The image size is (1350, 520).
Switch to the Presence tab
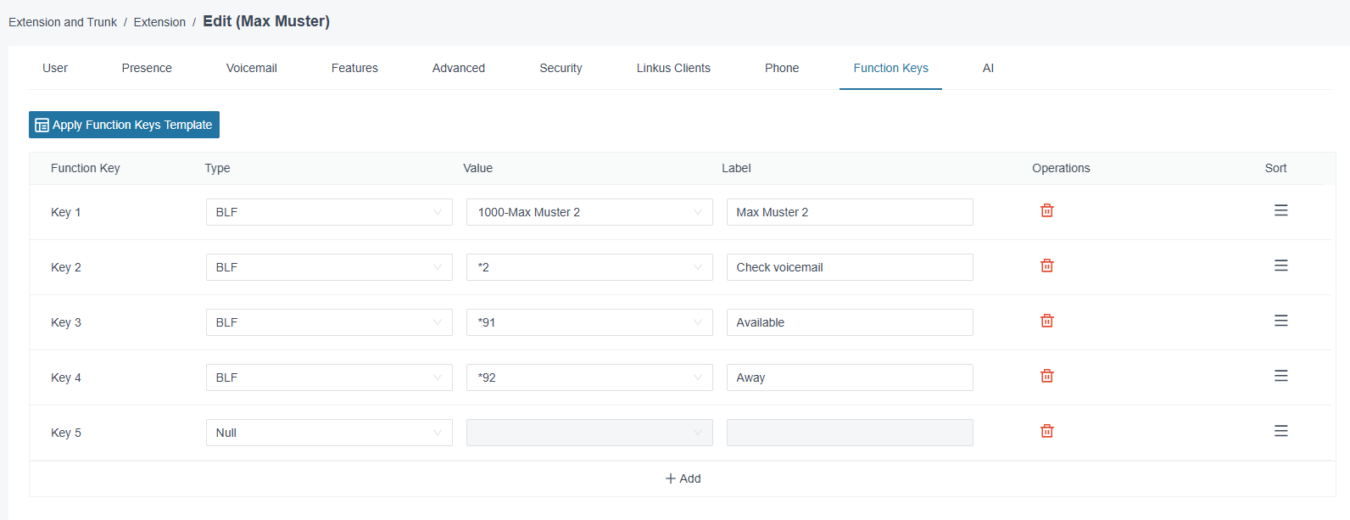tap(147, 68)
